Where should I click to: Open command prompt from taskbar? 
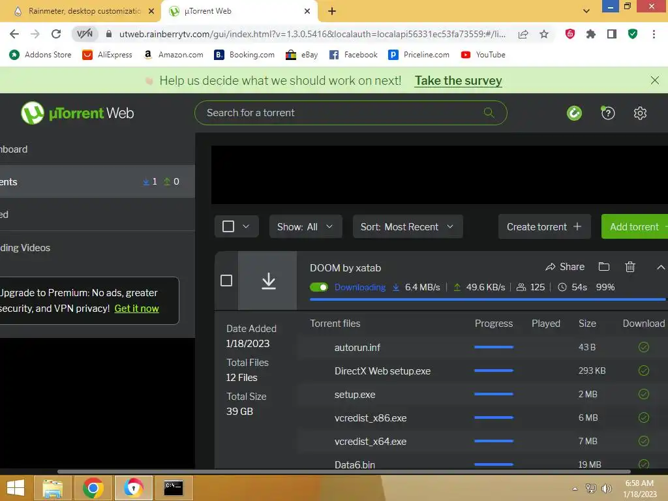(x=174, y=488)
